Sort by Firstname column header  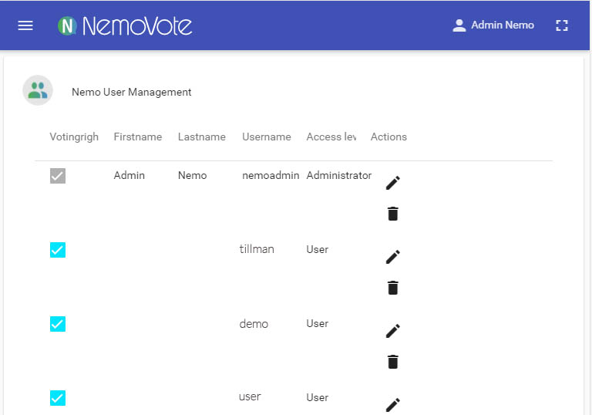click(x=138, y=137)
